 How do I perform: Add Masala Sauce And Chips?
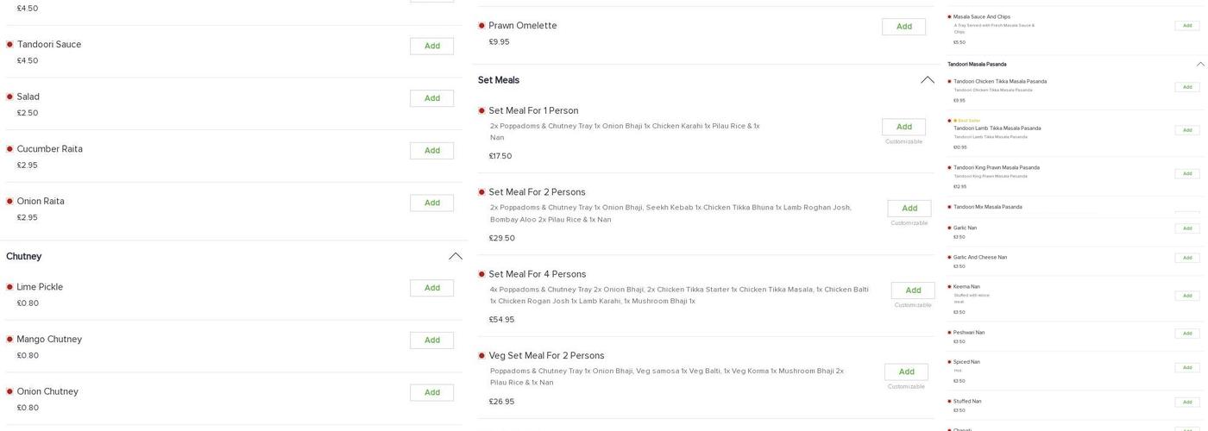point(1186,26)
